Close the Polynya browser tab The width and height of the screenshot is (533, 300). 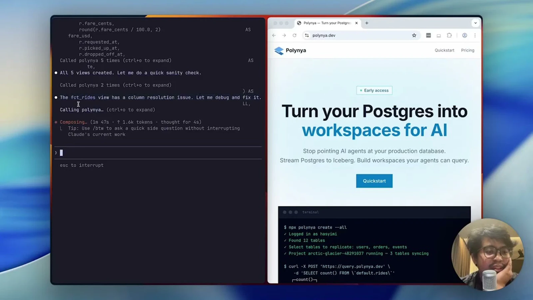[x=356, y=23]
